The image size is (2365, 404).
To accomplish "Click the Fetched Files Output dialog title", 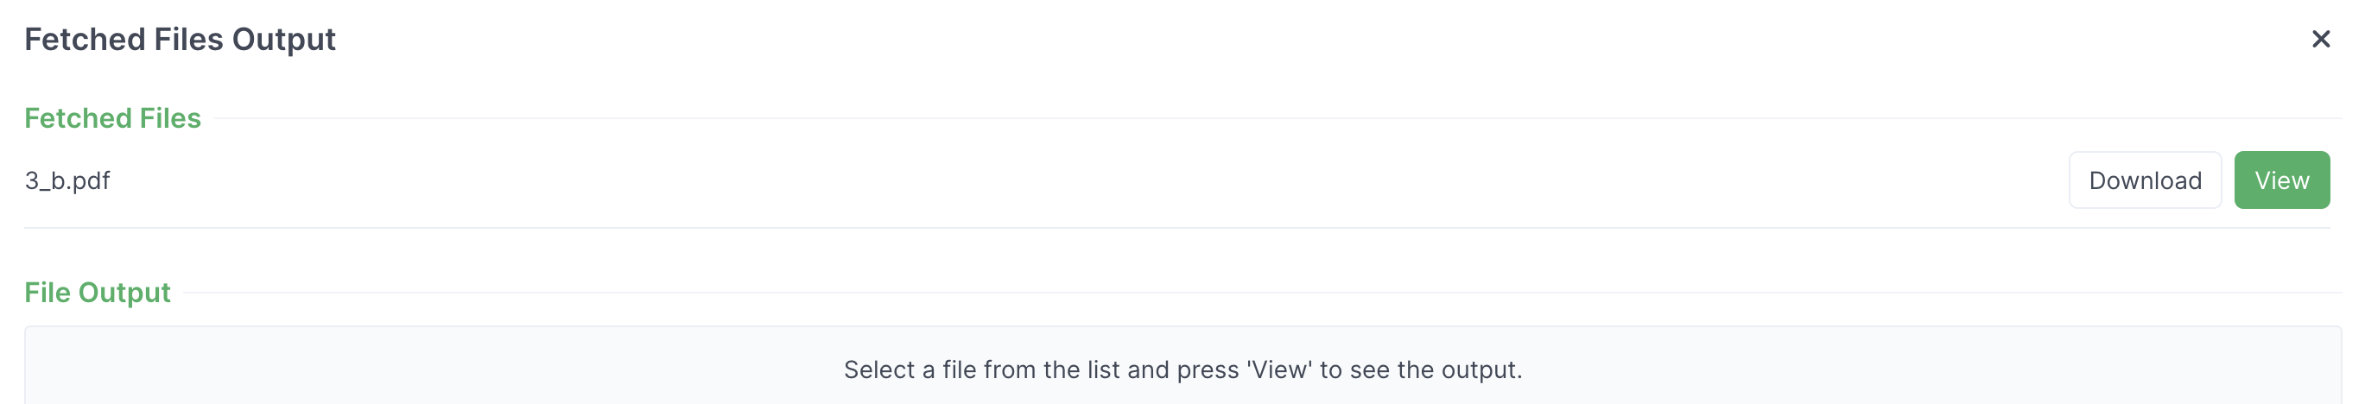I will coord(180,40).
